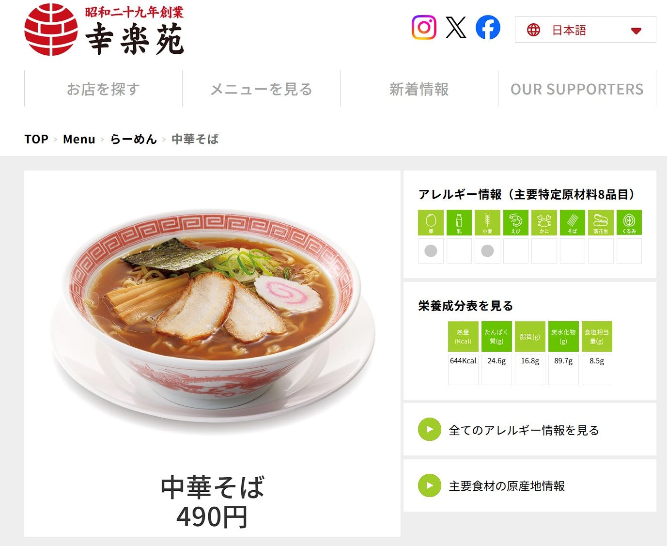Click the egg allergen icon
The width and height of the screenshot is (667, 546).
pos(431,222)
